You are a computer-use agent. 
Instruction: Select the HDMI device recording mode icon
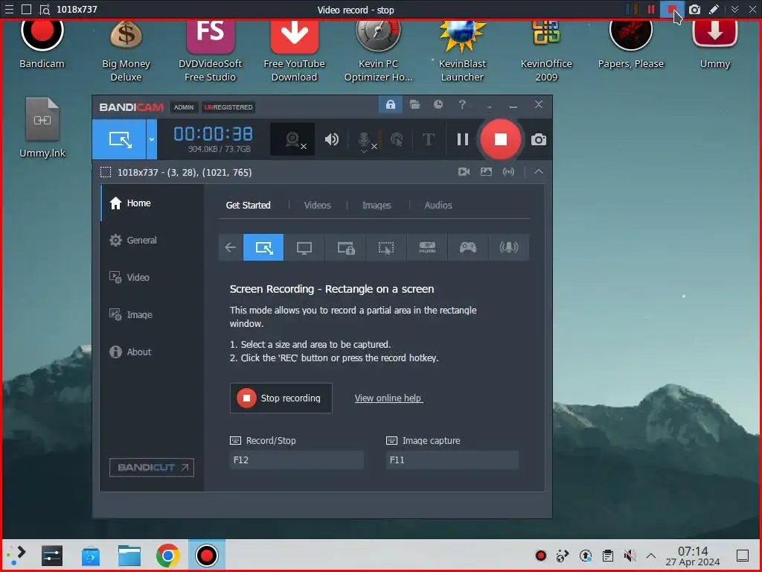click(427, 247)
